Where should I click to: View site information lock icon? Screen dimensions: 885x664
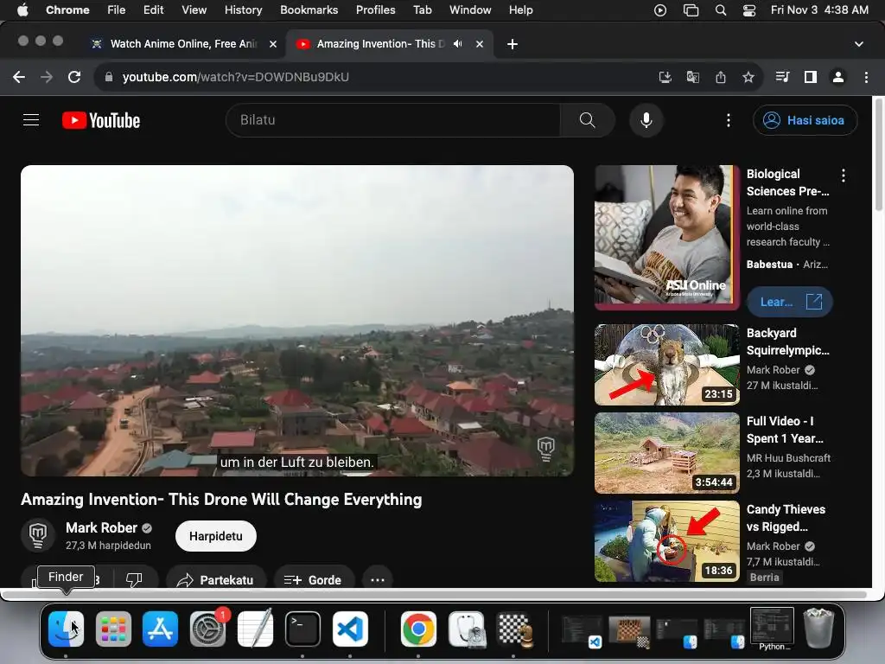click(x=109, y=77)
